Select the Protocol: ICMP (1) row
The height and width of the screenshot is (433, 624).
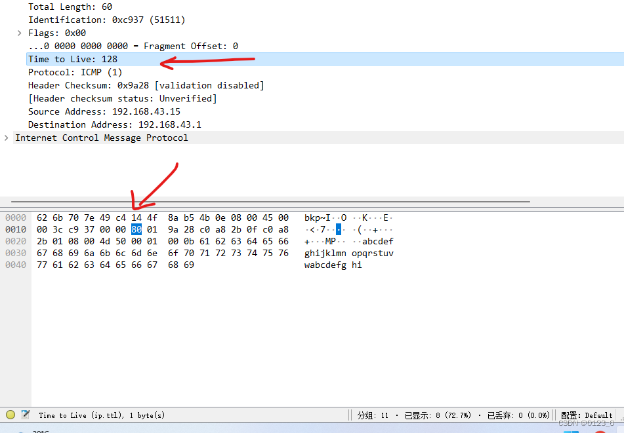[75, 72]
